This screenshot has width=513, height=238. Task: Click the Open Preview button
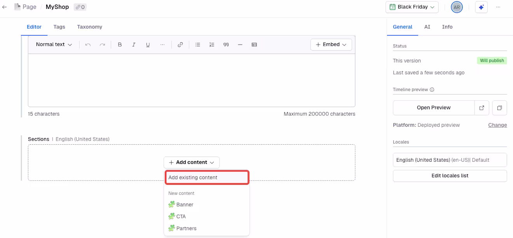[434, 108]
